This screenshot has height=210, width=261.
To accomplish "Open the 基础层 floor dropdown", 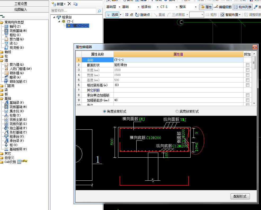I will [119, 7].
